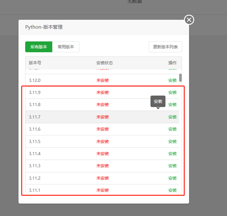Install Python version 3.11.7
This screenshot has height=216, width=227.
[172, 117]
